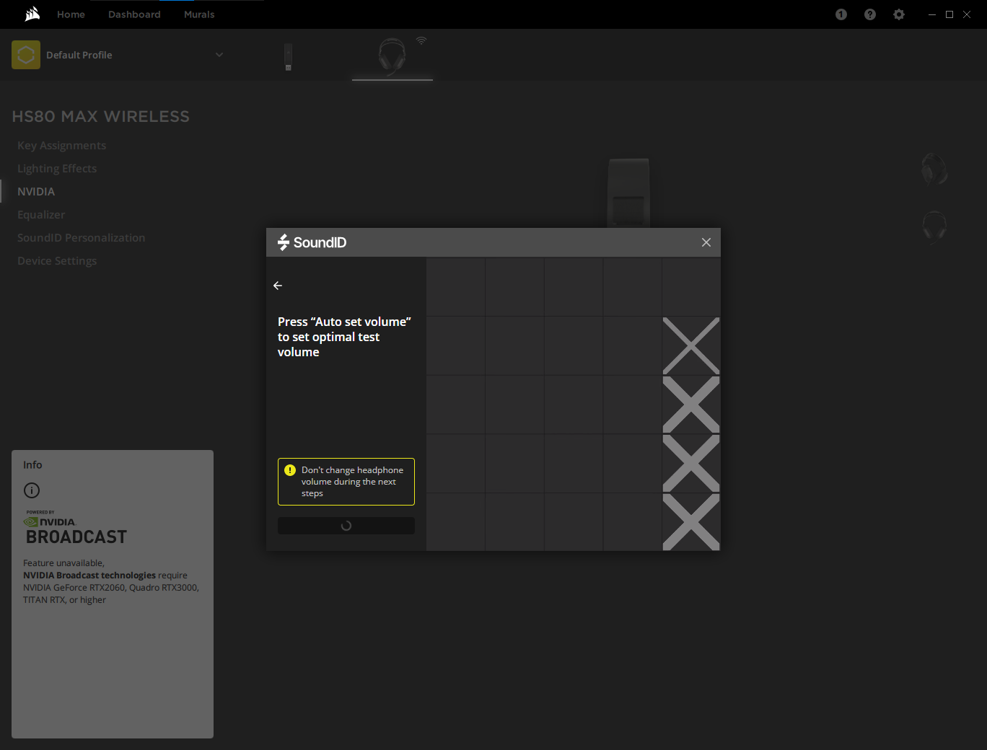
Task: Click the NVIDIA Broadcast logo
Action: [76, 528]
